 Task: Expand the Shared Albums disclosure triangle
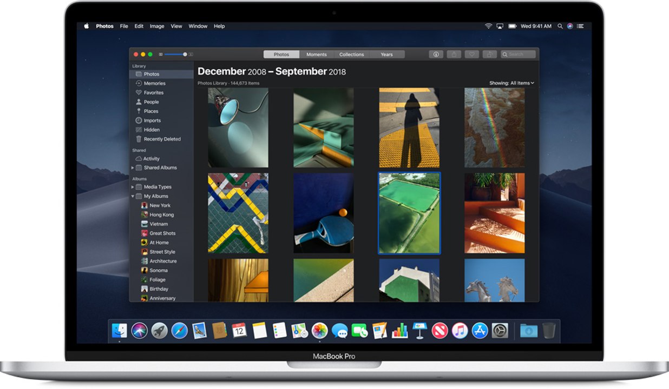click(133, 168)
